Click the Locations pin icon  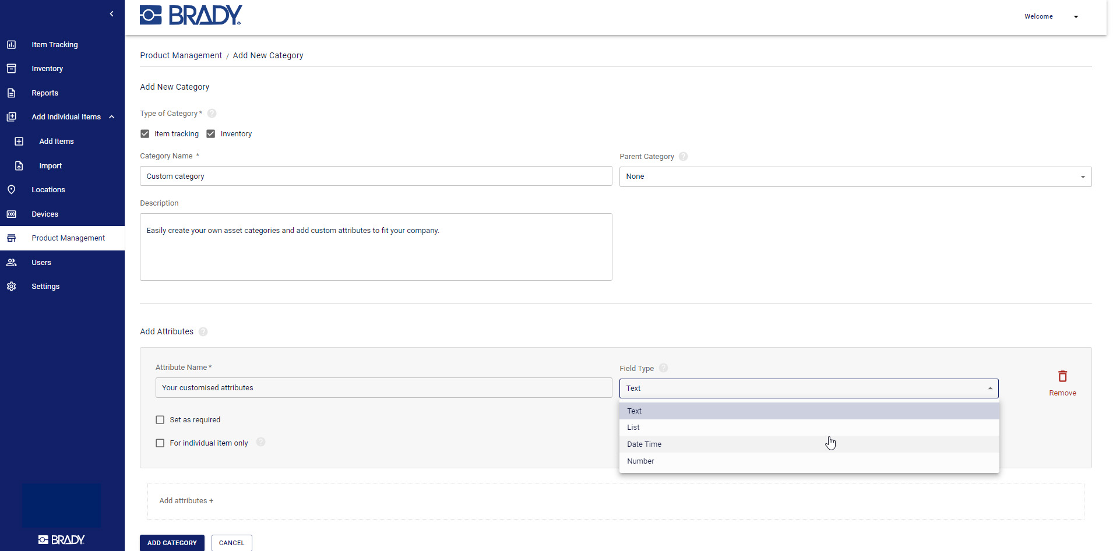tap(11, 190)
